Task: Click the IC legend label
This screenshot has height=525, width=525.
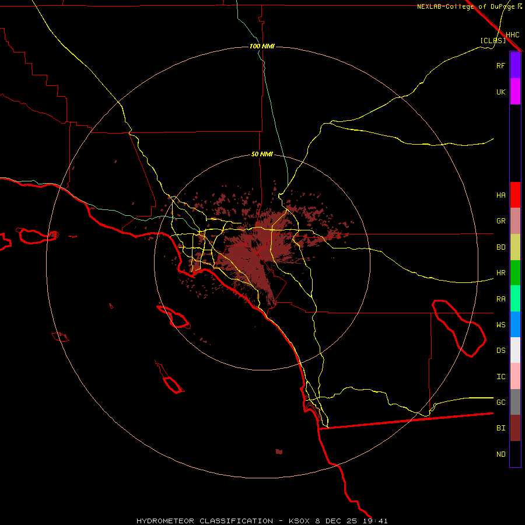Action: (x=501, y=377)
